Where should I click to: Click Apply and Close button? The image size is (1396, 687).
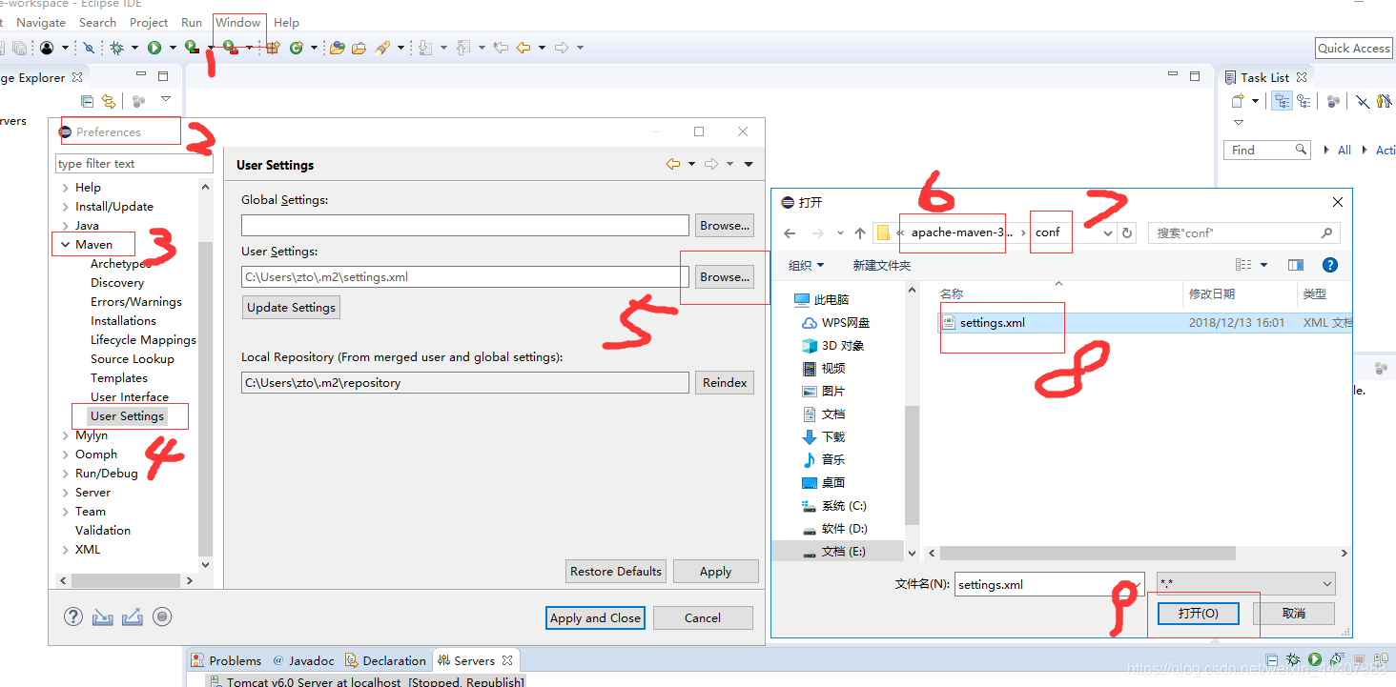595,617
